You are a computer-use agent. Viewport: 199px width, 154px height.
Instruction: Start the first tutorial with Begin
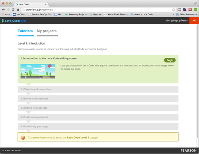pos(170,60)
